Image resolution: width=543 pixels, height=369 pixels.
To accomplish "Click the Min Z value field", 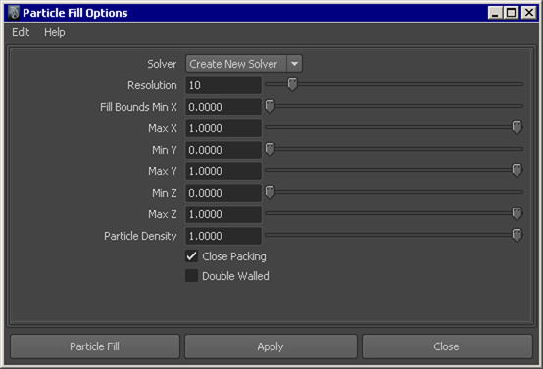I will tap(223, 193).
